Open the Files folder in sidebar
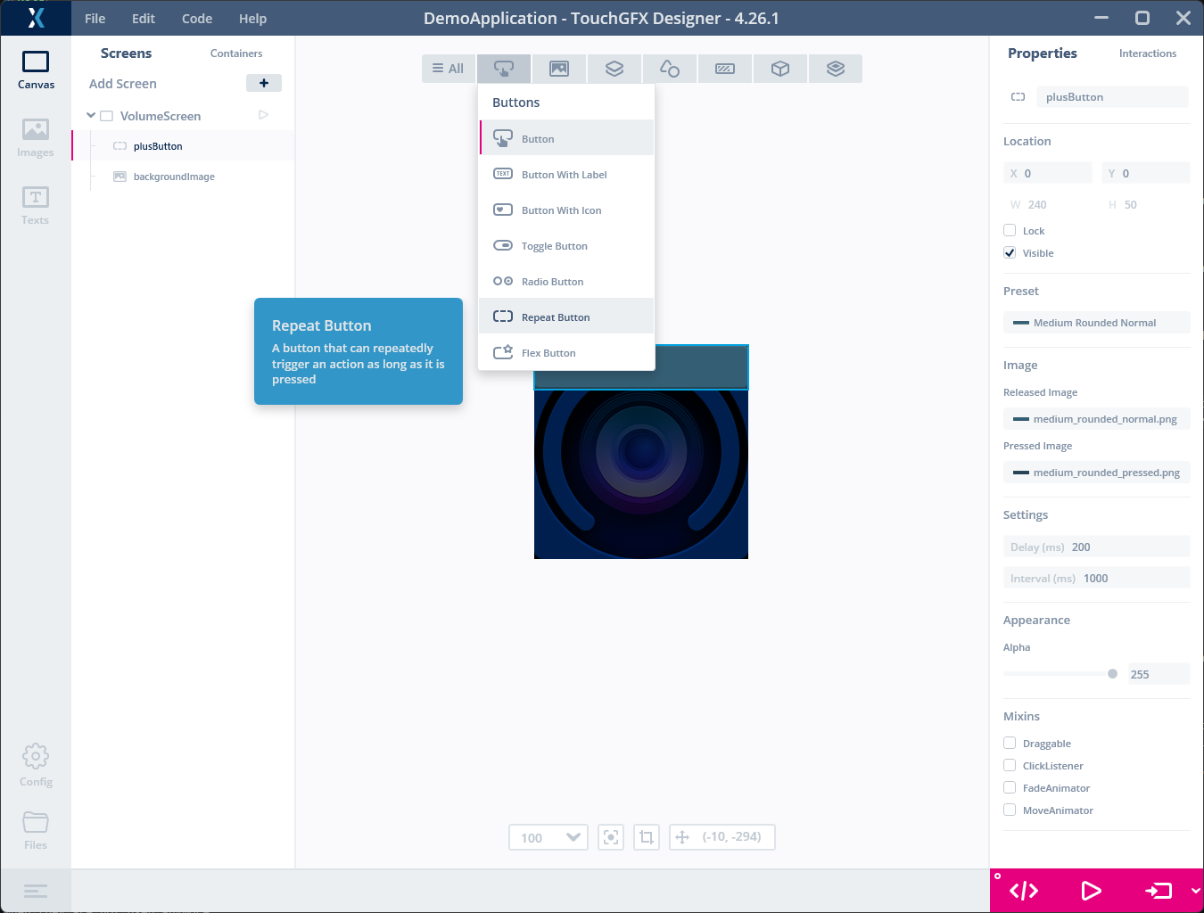 tap(36, 831)
